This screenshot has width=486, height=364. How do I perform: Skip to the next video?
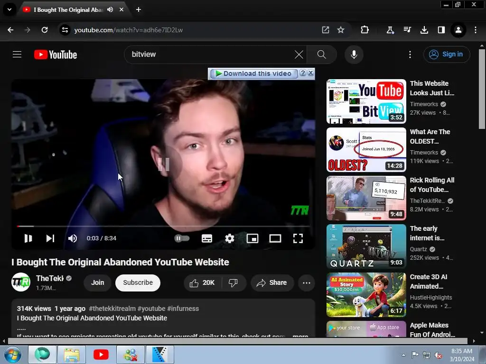pos(50,238)
